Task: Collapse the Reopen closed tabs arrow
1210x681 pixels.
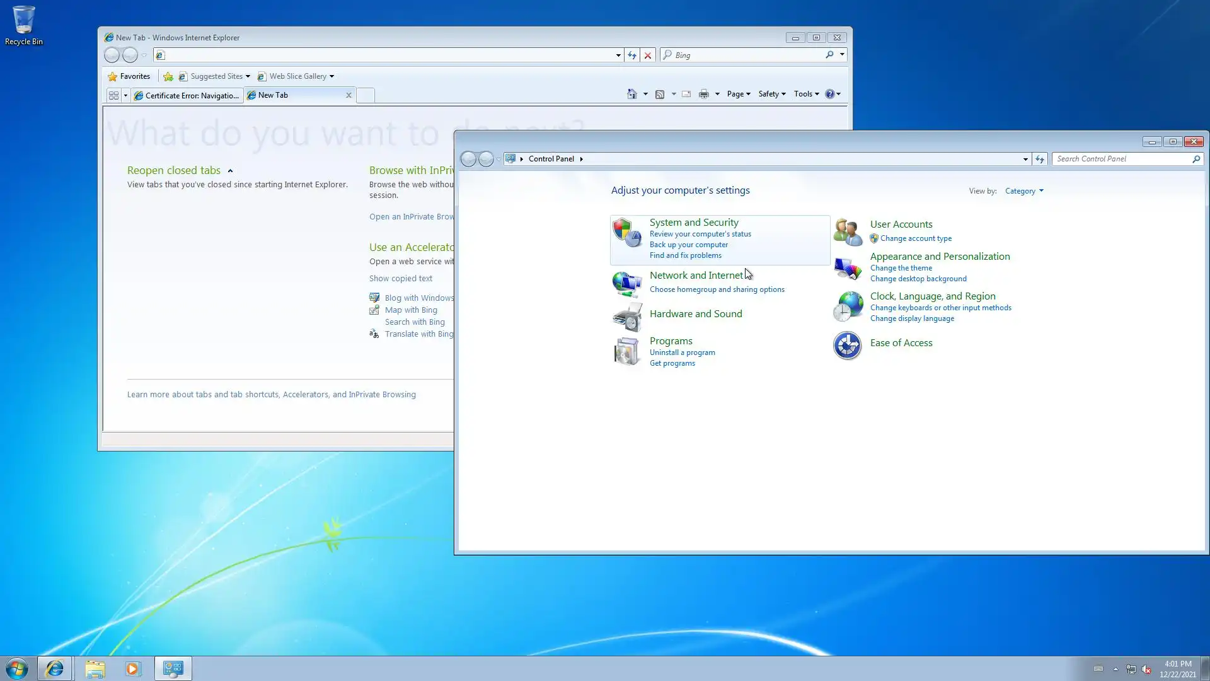Action: pyautogui.click(x=230, y=171)
